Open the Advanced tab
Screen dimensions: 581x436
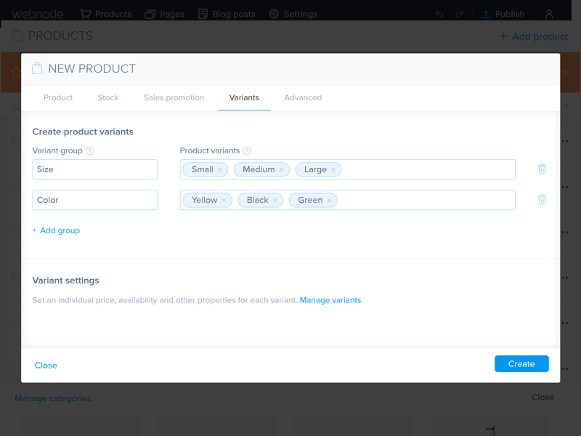tap(303, 97)
